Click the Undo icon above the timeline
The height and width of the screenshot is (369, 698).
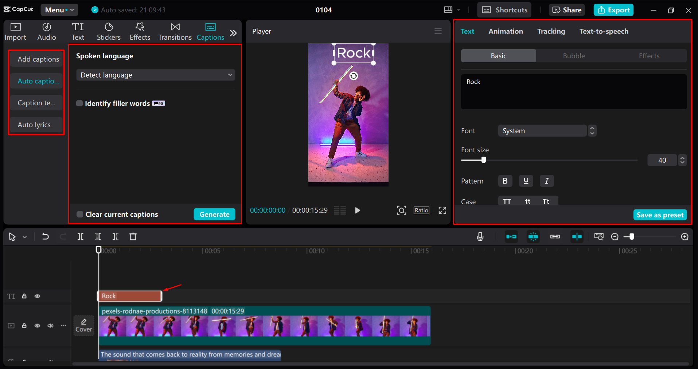[45, 236]
